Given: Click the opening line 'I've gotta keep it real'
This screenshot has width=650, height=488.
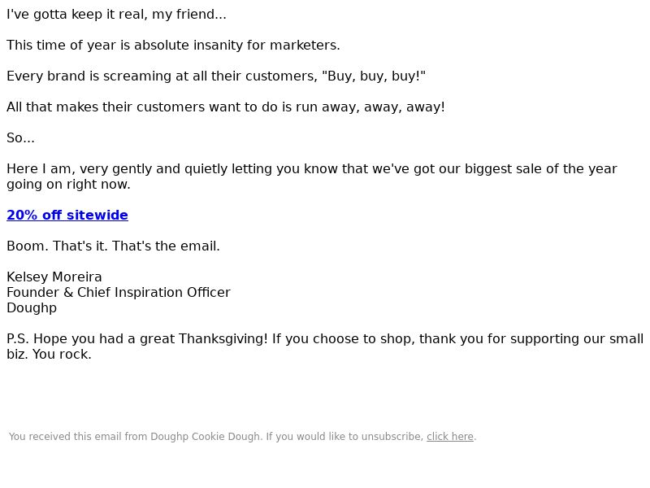Looking at the screenshot, I should click(x=116, y=14).
